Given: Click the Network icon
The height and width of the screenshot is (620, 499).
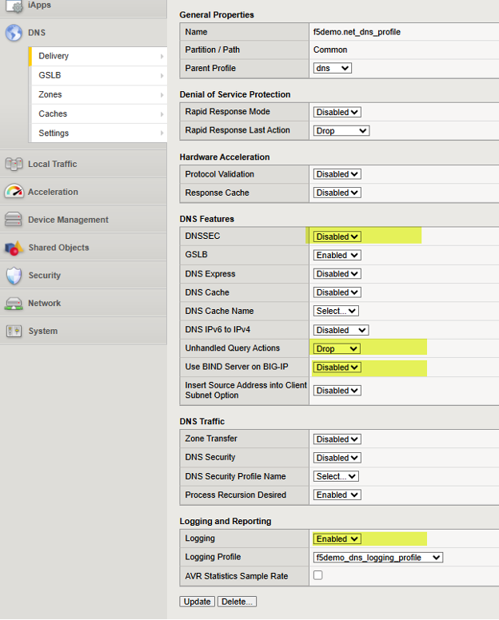Looking at the screenshot, I should [14, 304].
